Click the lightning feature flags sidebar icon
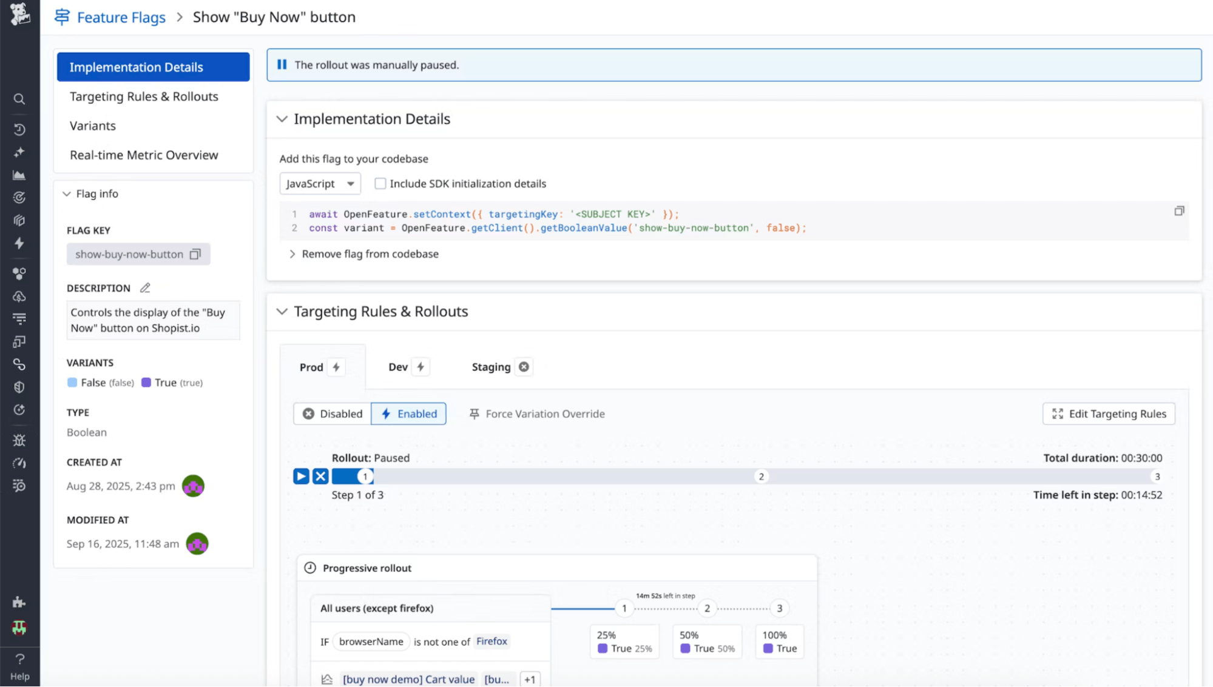This screenshot has height=687, width=1213. (x=19, y=244)
